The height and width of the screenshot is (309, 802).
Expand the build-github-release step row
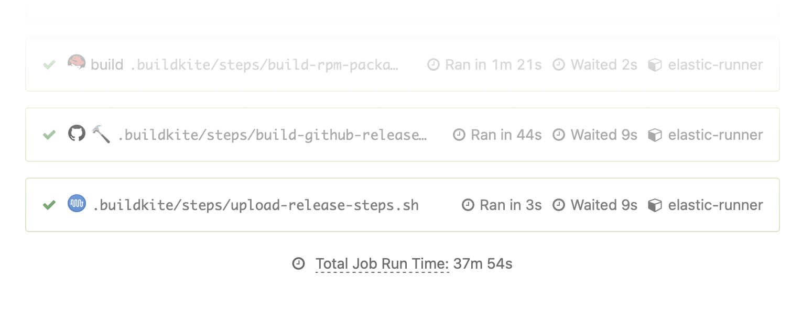click(x=273, y=135)
